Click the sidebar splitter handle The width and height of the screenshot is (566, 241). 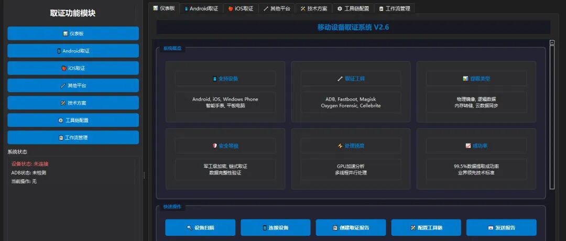(144, 176)
